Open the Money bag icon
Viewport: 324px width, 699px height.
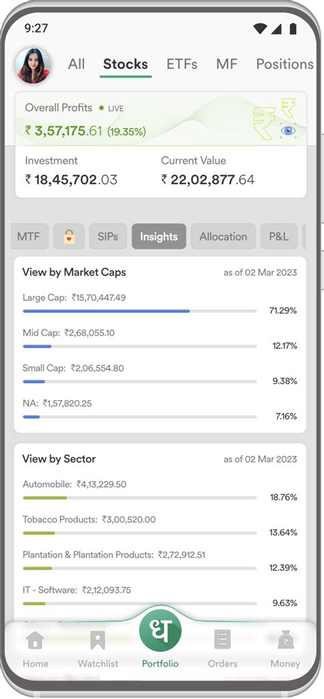(285, 641)
